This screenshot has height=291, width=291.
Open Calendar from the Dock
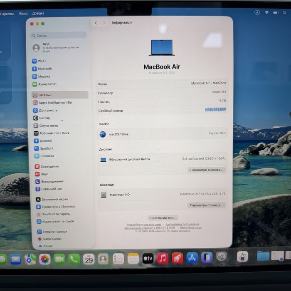click(89, 259)
